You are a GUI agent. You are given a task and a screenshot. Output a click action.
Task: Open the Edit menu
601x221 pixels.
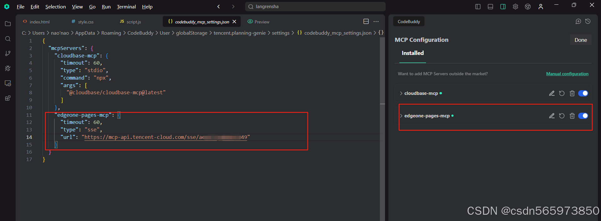[x=35, y=7]
